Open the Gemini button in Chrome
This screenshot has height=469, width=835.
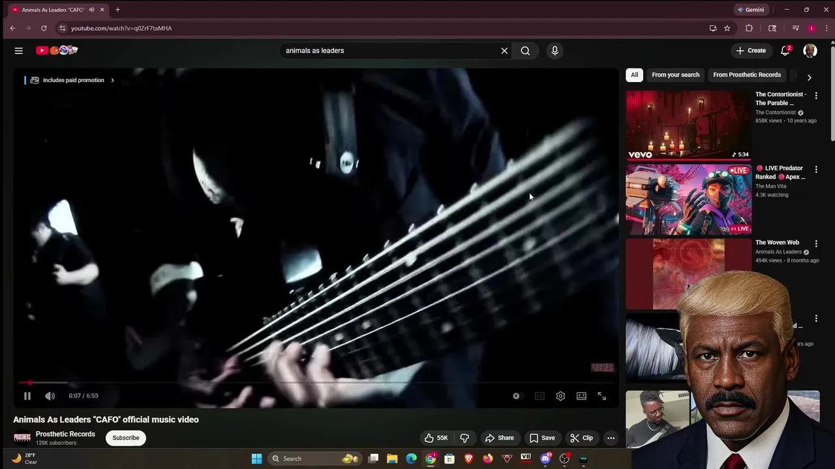[x=751, y=10]
